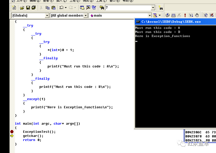Click the Find in Files icon

[102, 8]
